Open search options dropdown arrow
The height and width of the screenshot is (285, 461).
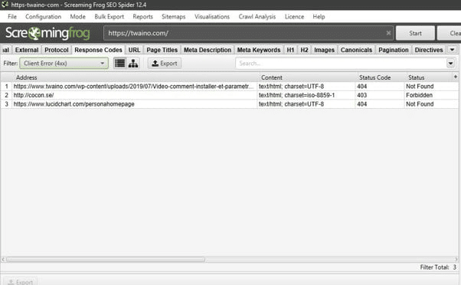[450, 64]
